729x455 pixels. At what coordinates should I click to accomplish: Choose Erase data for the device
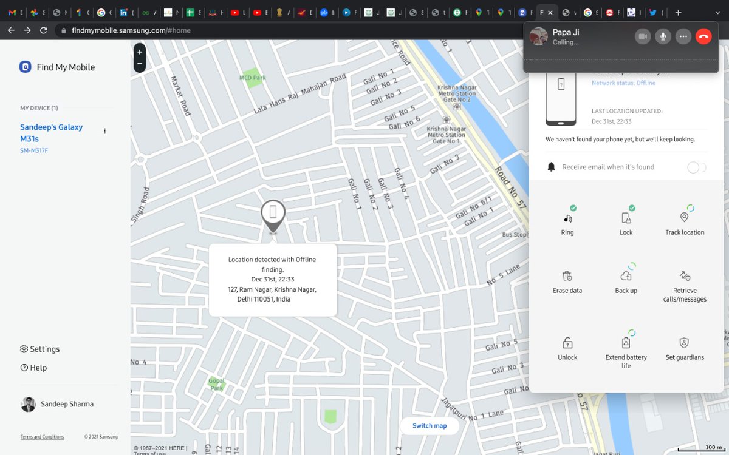(567, 281)
